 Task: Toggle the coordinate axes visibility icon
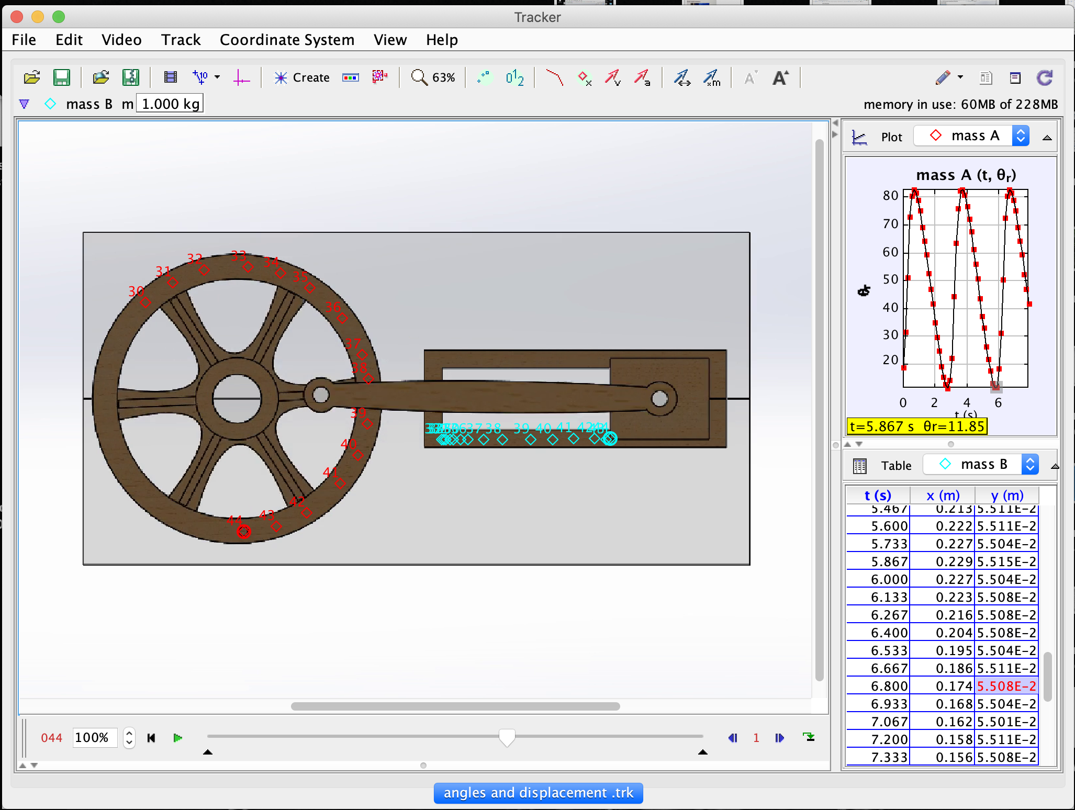pyautogui.click(x=241, y=77)
